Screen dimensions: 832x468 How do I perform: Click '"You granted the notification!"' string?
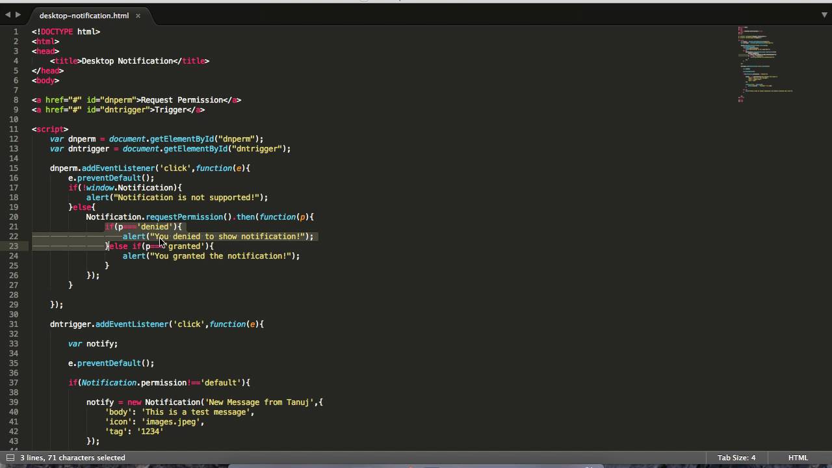point(220,256)
